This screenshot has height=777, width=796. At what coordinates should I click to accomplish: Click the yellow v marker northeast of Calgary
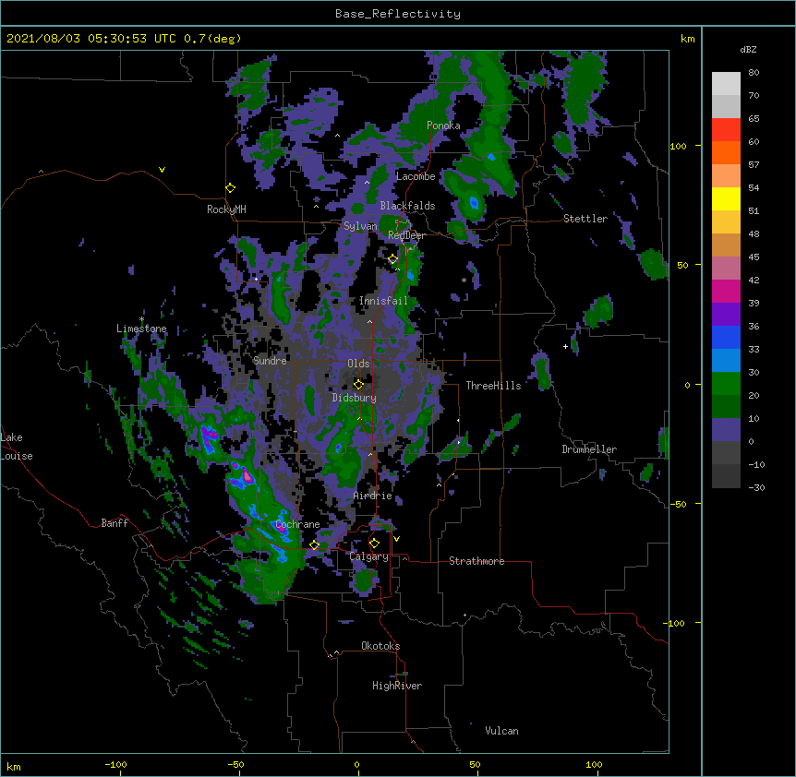coord(396,539)
